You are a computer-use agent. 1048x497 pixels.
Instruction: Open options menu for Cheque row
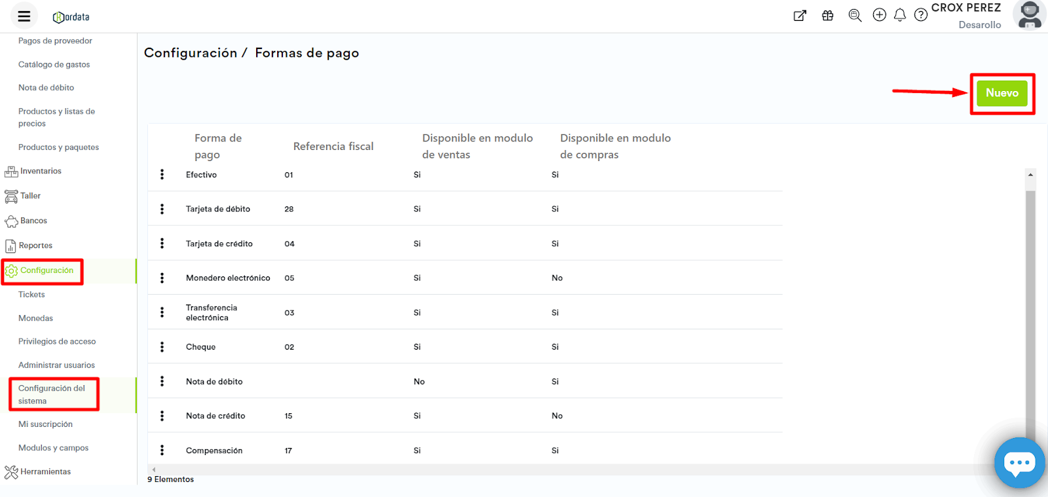[162, 347]
